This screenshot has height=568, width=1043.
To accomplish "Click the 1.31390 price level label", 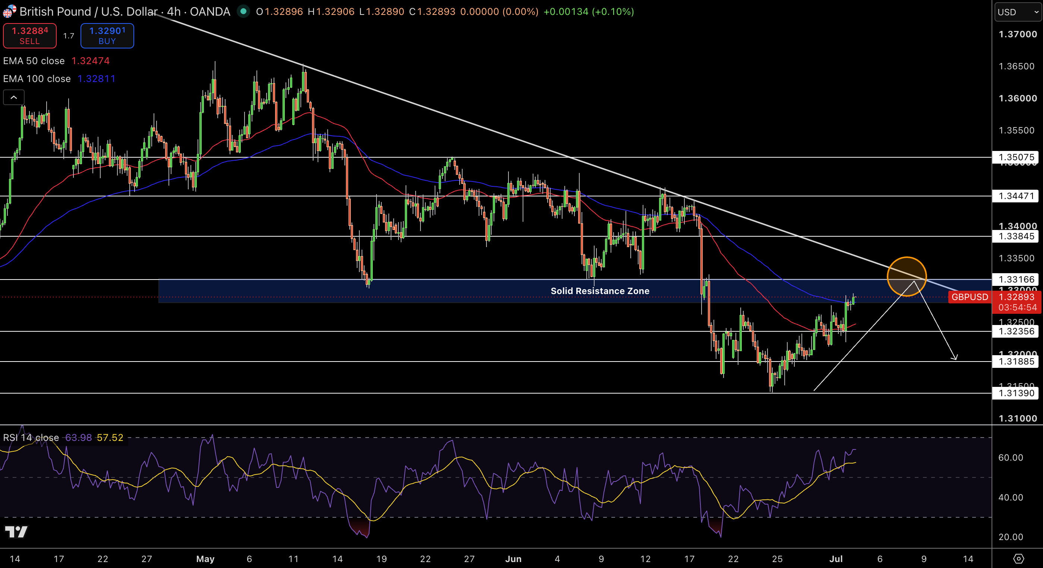I will pos(1016,393).
